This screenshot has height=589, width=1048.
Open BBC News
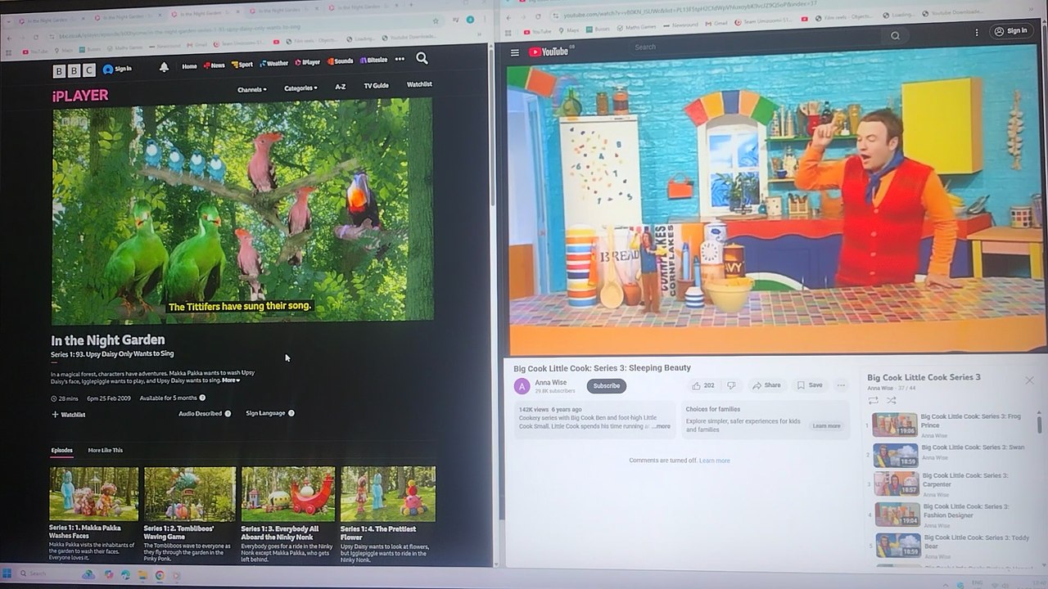click(215, 65)
